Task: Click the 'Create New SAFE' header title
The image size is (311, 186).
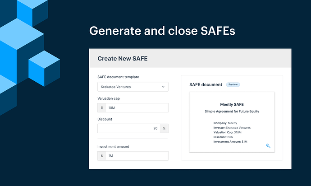Action: [123, 59]
